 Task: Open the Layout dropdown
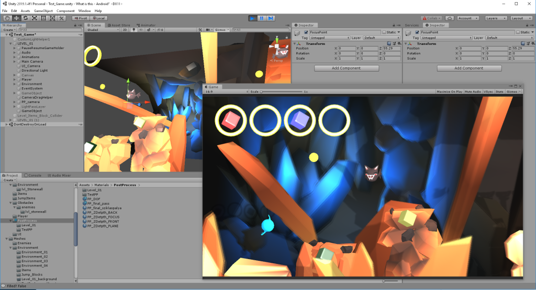tap(520, 18)
